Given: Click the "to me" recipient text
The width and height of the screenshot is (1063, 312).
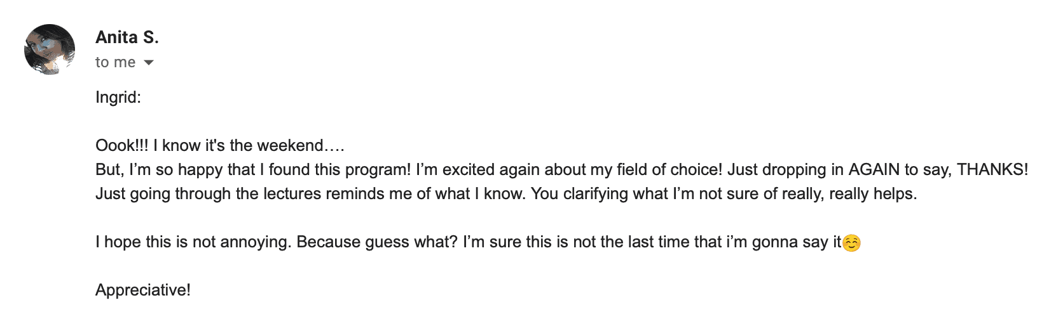Looking at the screenshot, I should 115,62.
